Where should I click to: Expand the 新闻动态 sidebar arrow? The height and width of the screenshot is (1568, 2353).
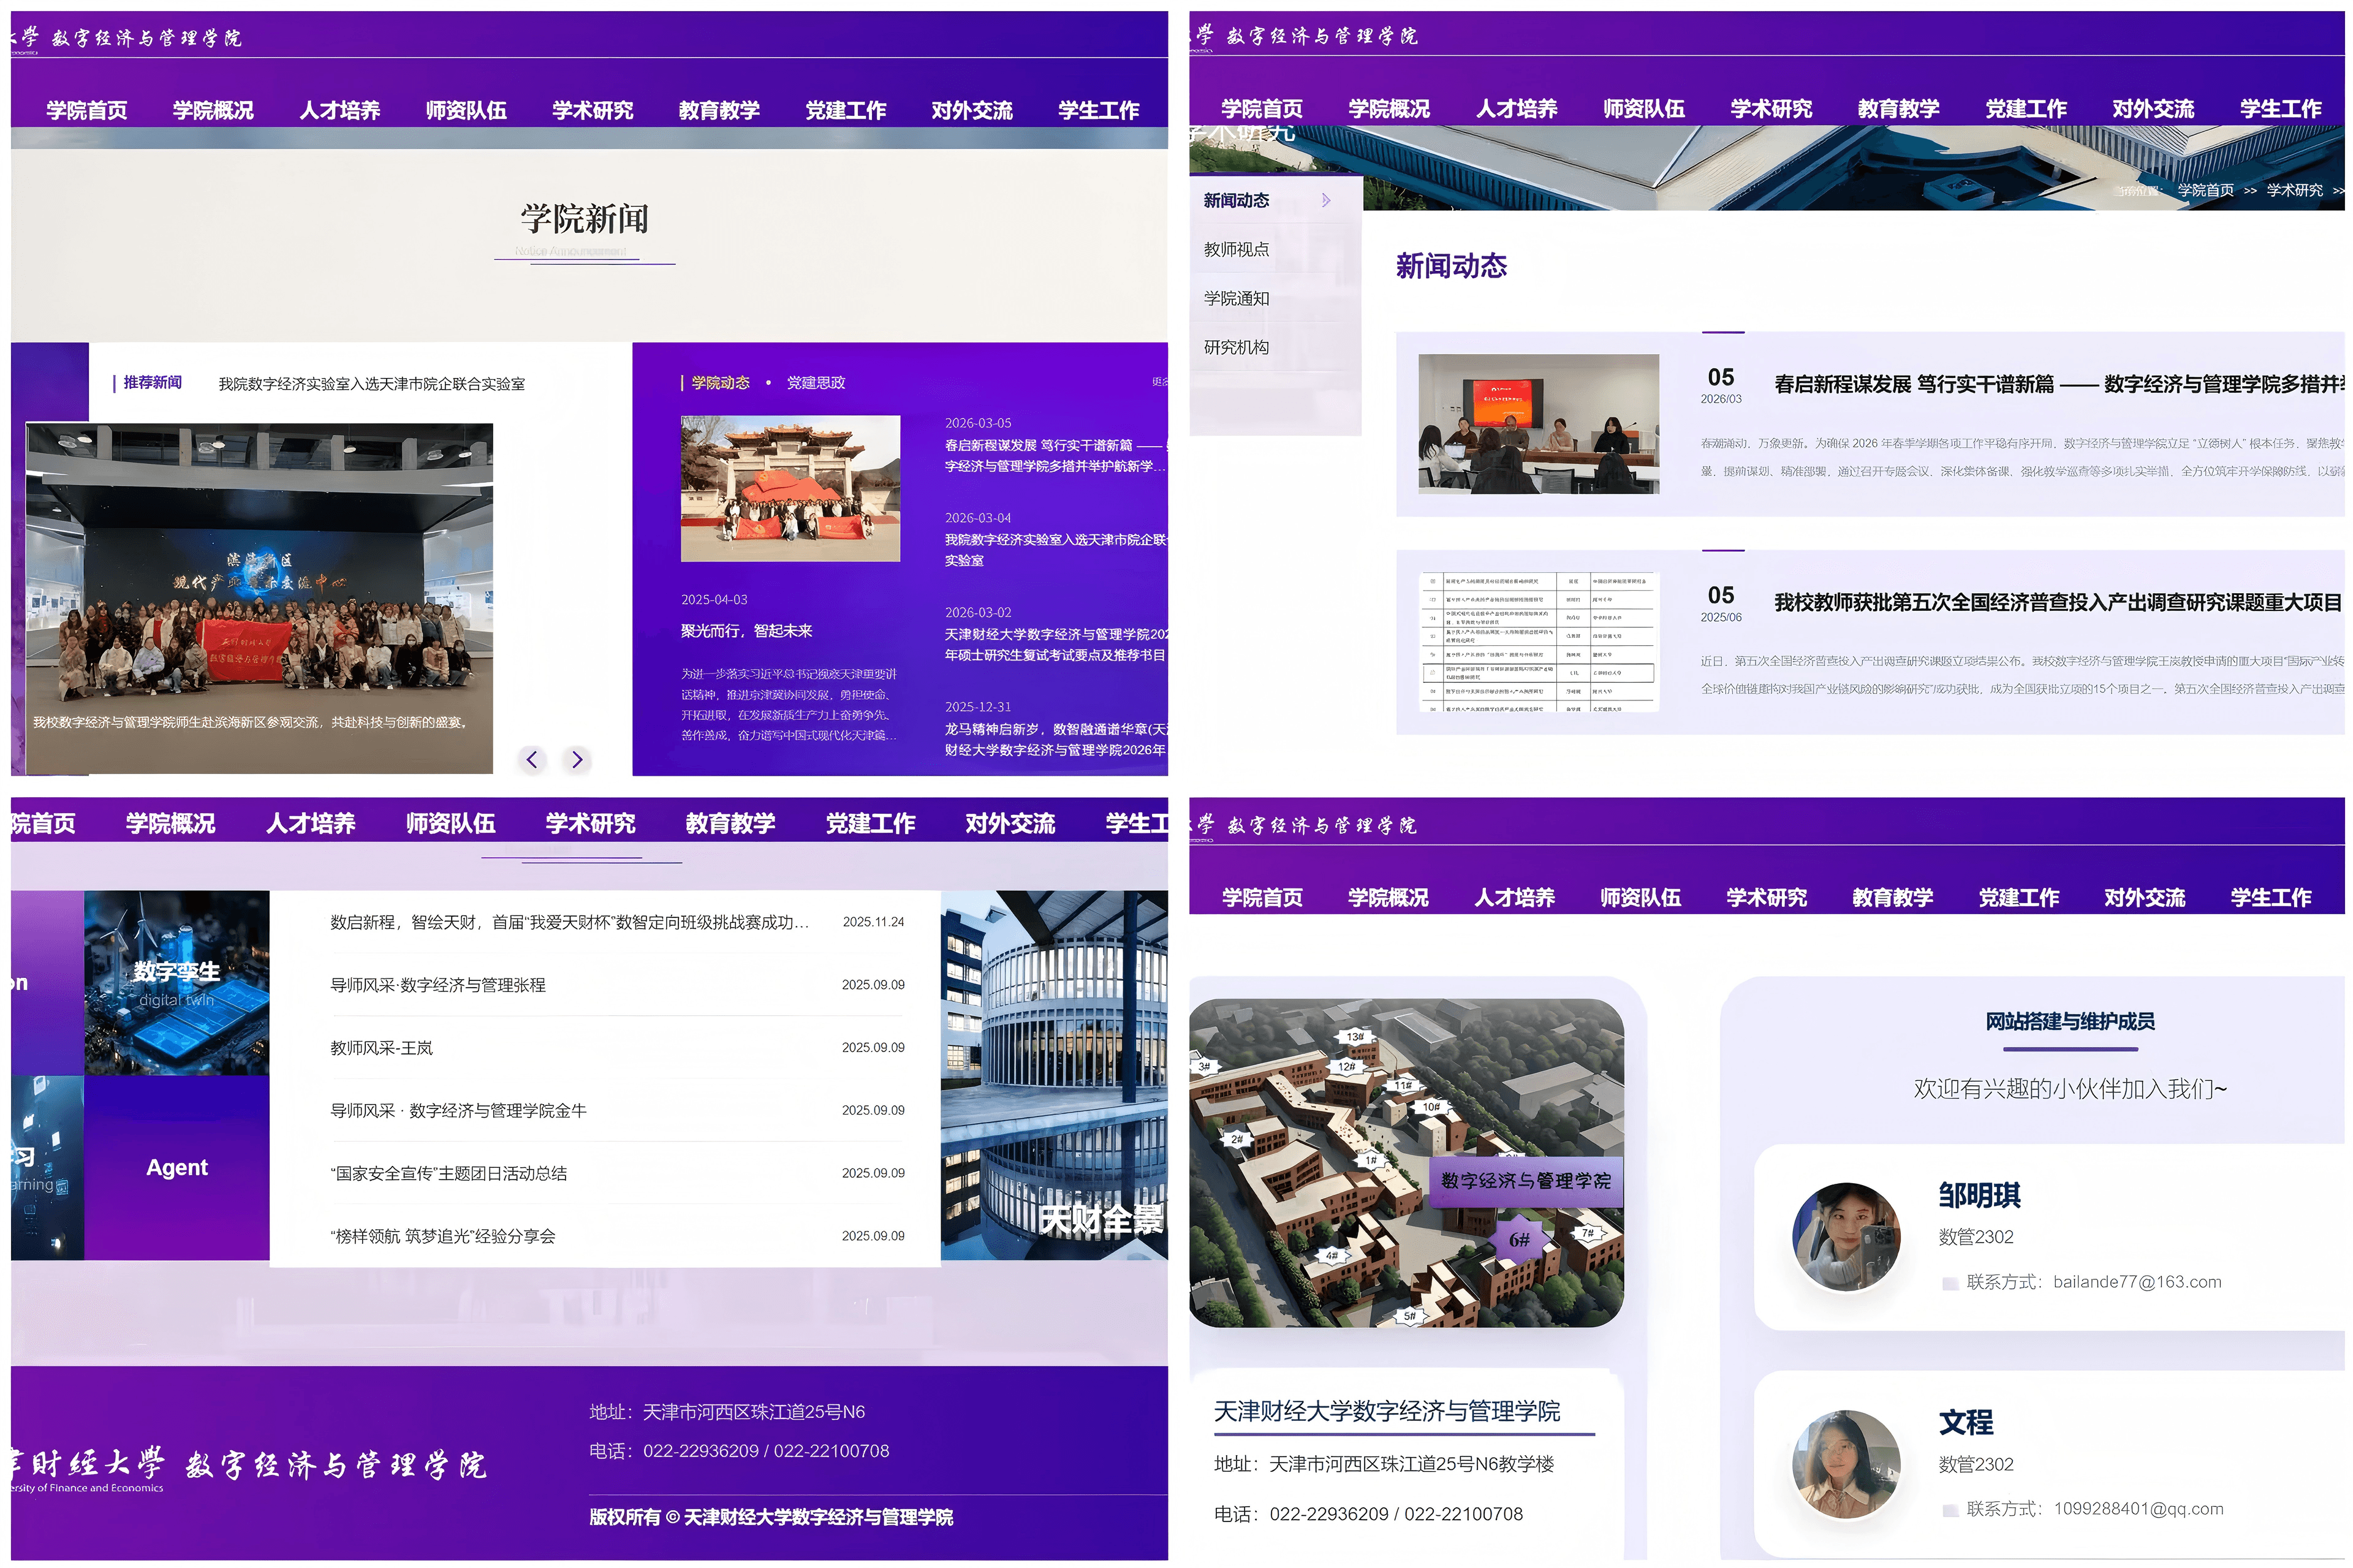[x=1327, y=200]
